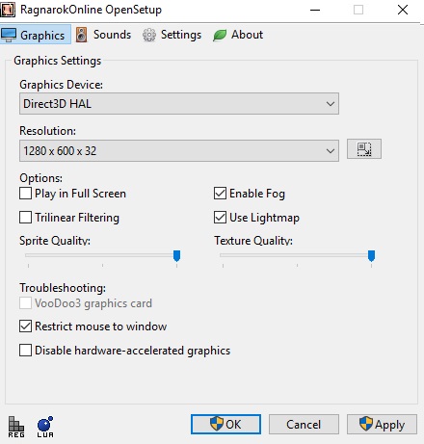Click the monitor icon on Graphics tab

click(x=9, y=35)
